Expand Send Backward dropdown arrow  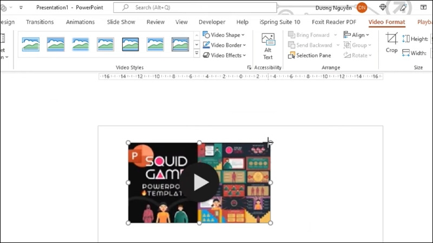pyautogui.click(x=338, y=45)
